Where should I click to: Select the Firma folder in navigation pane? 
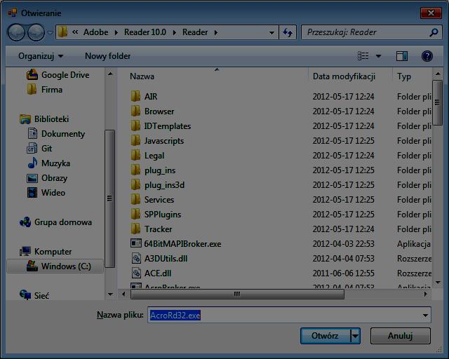(x=44, y=90)
